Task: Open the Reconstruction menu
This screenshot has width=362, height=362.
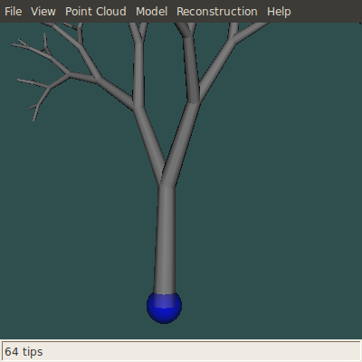Action: [217, 12]
